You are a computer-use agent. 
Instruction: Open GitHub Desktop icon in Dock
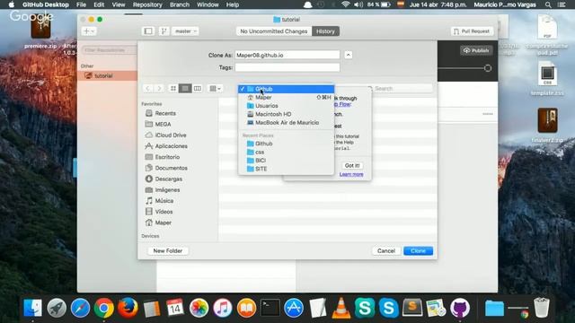pyautogui.click(x=459, y=308)
